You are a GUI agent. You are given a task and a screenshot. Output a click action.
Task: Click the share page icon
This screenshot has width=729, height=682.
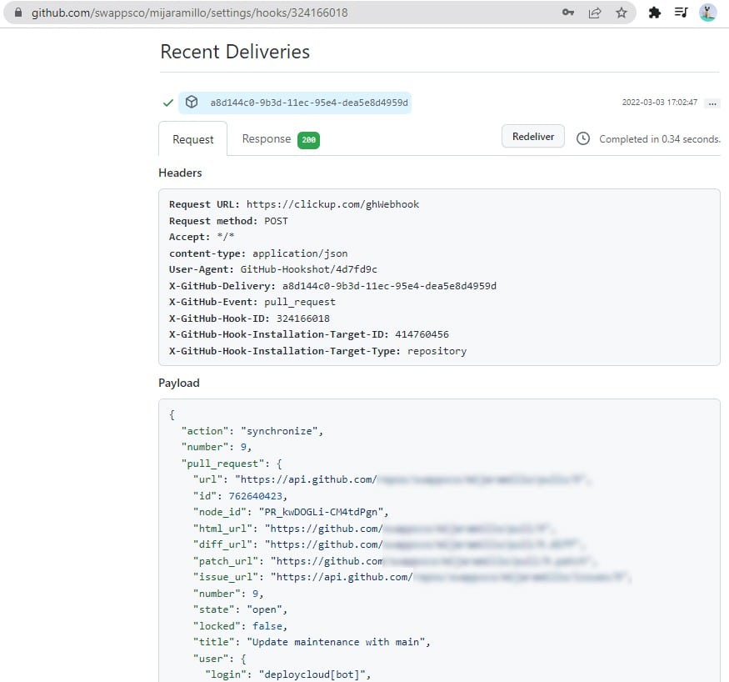tap(595, 13)
